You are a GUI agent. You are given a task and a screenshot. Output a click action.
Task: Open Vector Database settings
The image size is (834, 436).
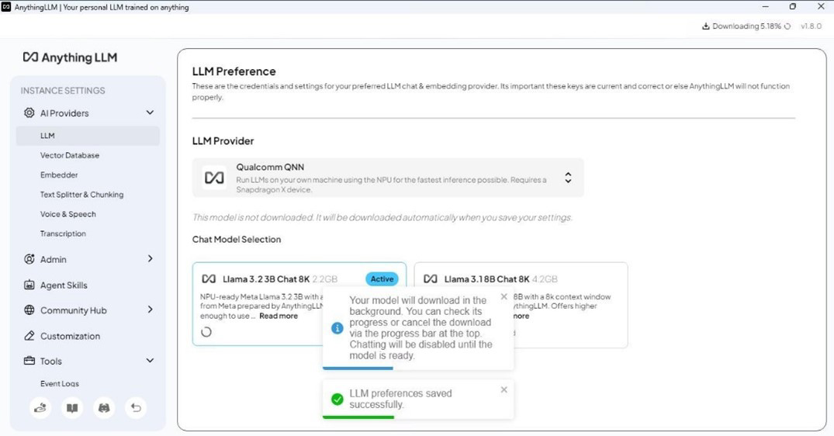pyautogui.click(x=70, y=155)
